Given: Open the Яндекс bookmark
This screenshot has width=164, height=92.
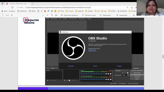Looking at the screenshot, I should coord(32,11).
